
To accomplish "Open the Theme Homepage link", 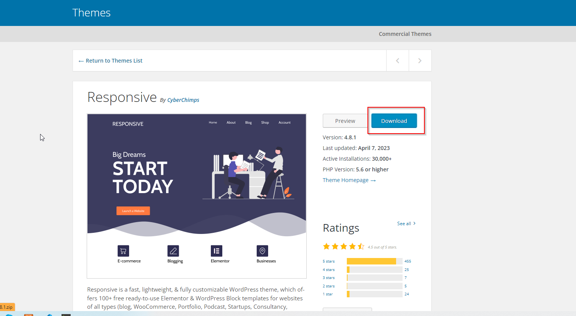I will tap(349, 180).
